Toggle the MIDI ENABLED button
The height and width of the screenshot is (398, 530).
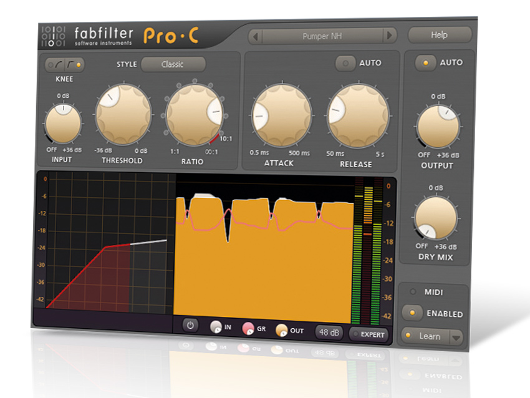click(x=412, y=313)
